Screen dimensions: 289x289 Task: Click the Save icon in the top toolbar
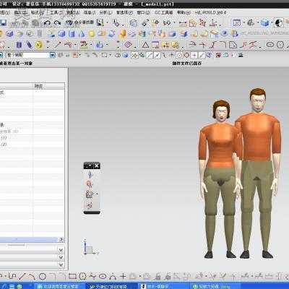(x=3, y=23)
